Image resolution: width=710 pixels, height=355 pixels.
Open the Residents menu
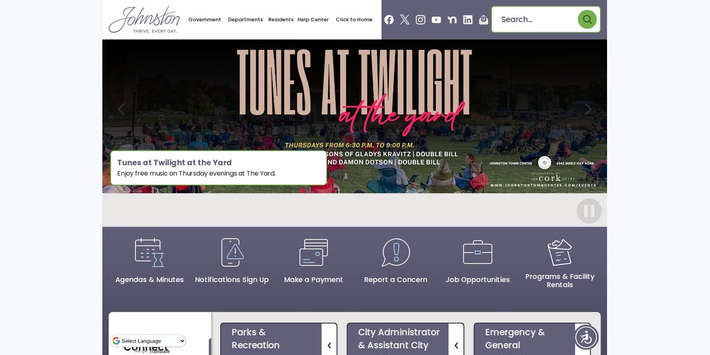281,20
